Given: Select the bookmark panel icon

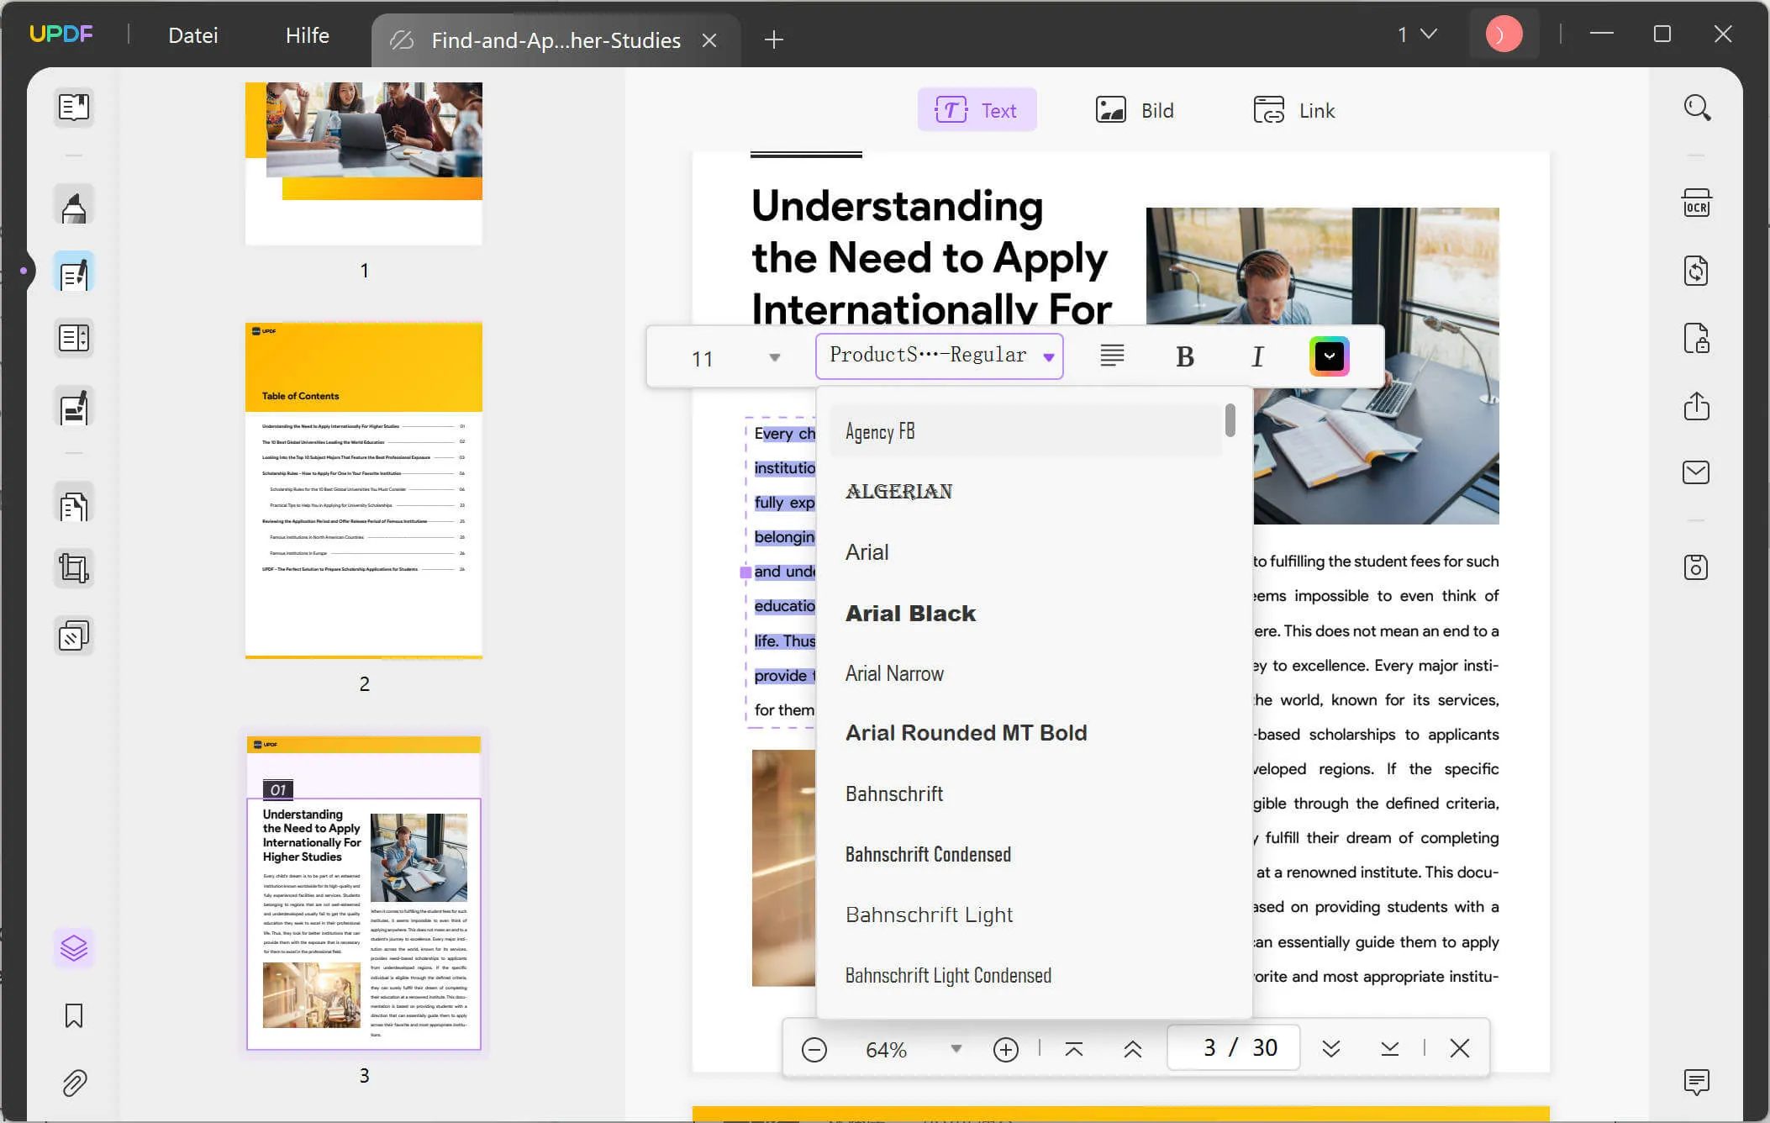Looking at the screenshot, I should [73, 1015].
